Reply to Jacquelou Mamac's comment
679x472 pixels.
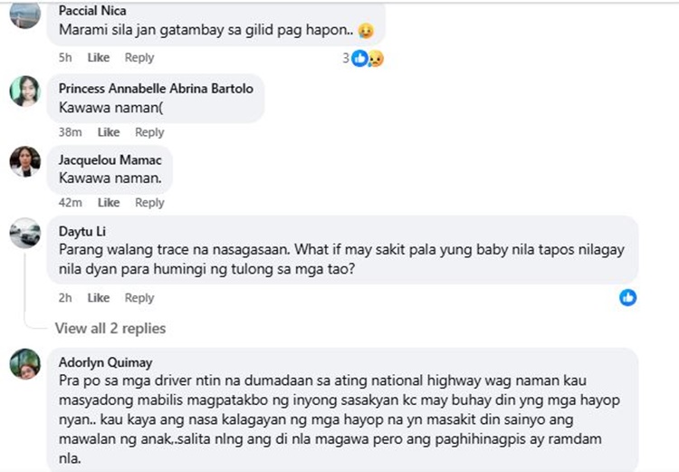(149, 203)
